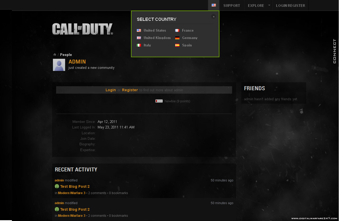Open the Modern Warfare 3 community link
The height and width of the screenshot is (221, 339).
[x=71, y=193]
